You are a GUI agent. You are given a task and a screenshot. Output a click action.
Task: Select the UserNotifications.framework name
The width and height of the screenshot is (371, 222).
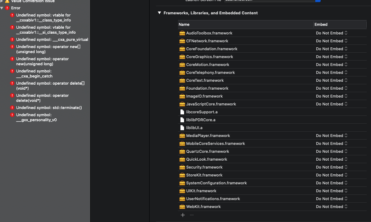213,199
